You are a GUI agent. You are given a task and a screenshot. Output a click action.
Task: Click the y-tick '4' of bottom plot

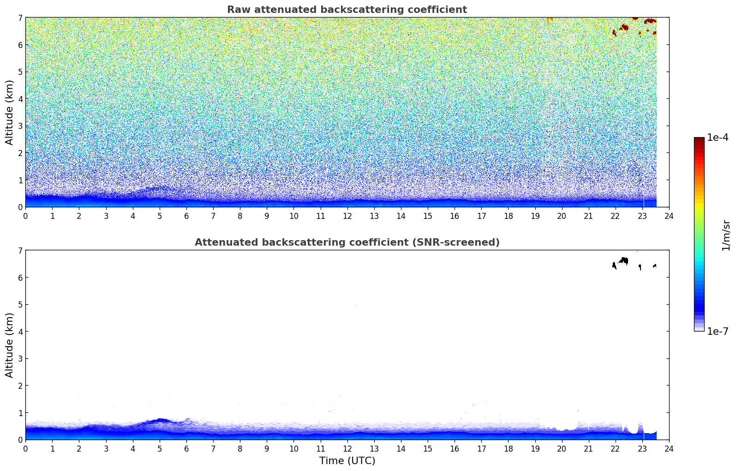click(x=20, y=332)
